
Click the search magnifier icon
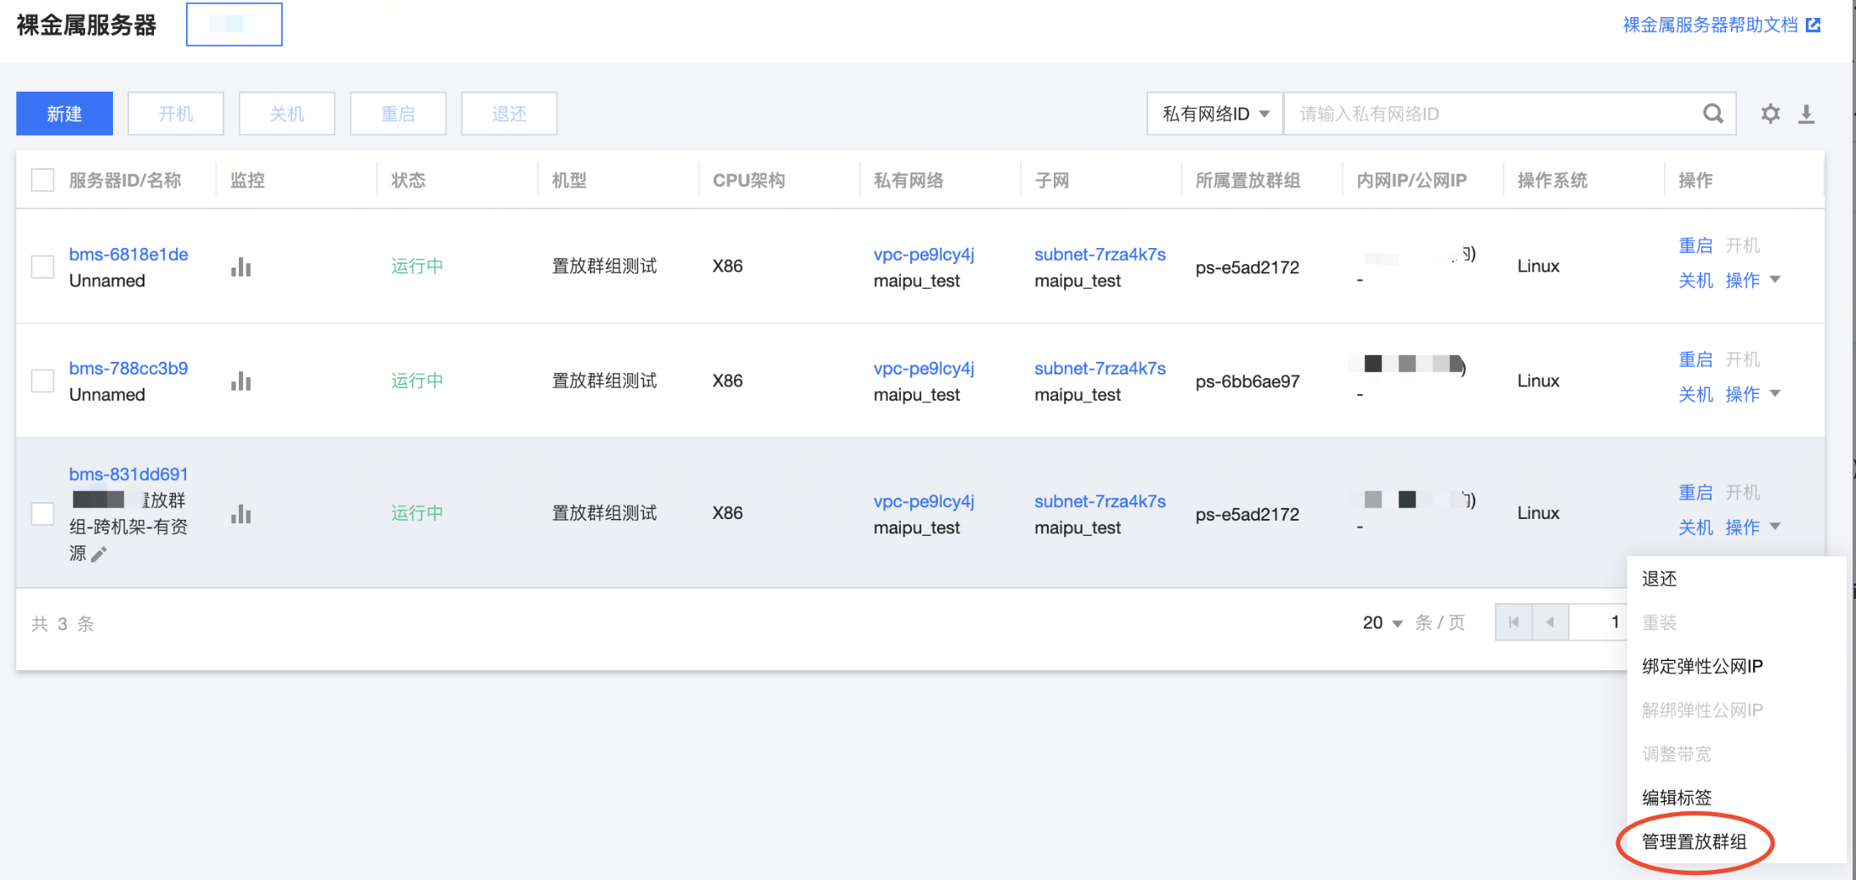[1712, 114]
